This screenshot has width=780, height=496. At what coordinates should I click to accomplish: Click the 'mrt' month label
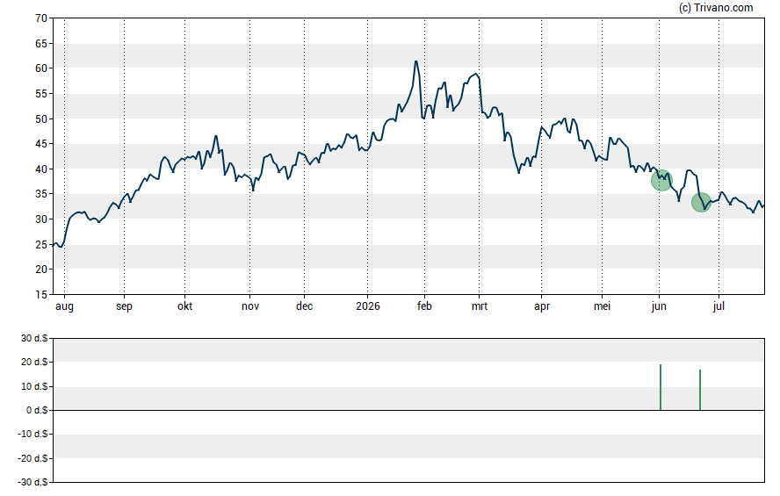(x=480, y=306)
